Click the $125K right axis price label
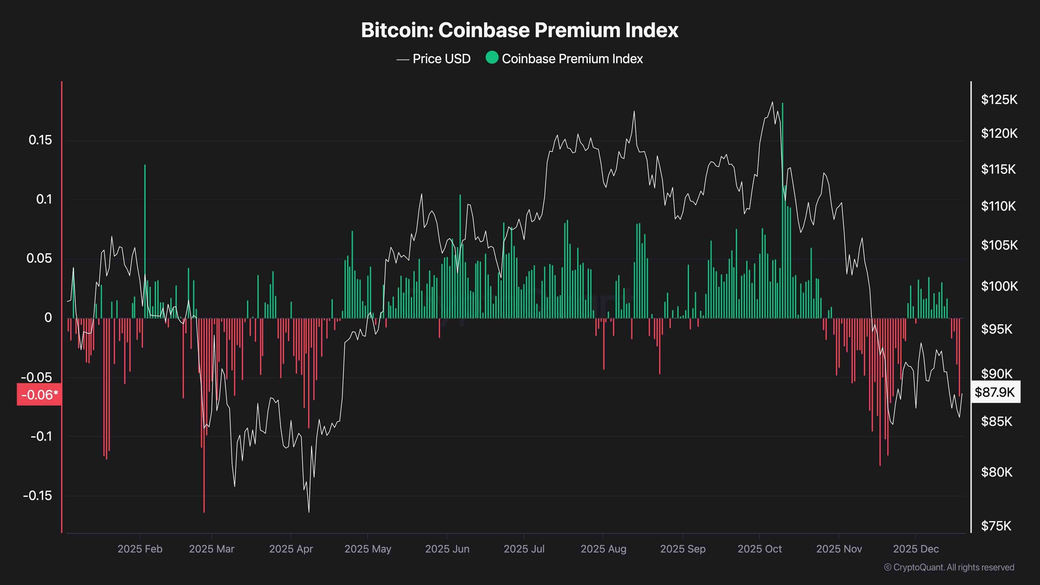Image resolution: width=1040 pixels, height=585 pixels. [x=999, y=100]
